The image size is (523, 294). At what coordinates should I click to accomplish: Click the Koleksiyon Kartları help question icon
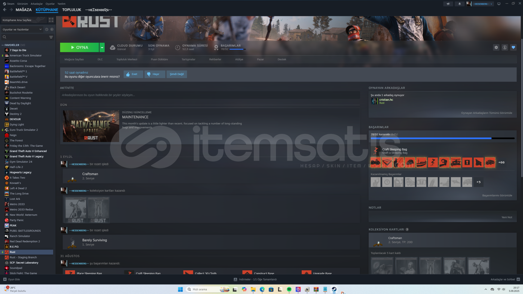pyautogui.click(x=407, y=229)
